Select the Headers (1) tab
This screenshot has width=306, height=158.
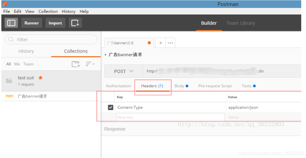pyautogui.click(x=152, y=86)
